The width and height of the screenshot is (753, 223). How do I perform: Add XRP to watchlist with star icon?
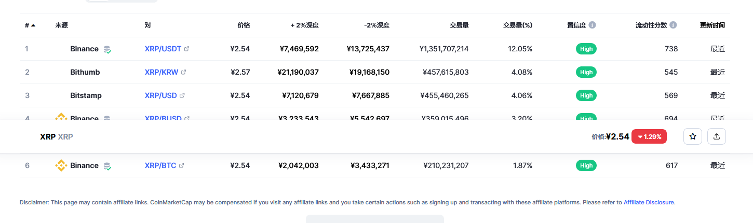pyautogui.click(x=692, y=136)
